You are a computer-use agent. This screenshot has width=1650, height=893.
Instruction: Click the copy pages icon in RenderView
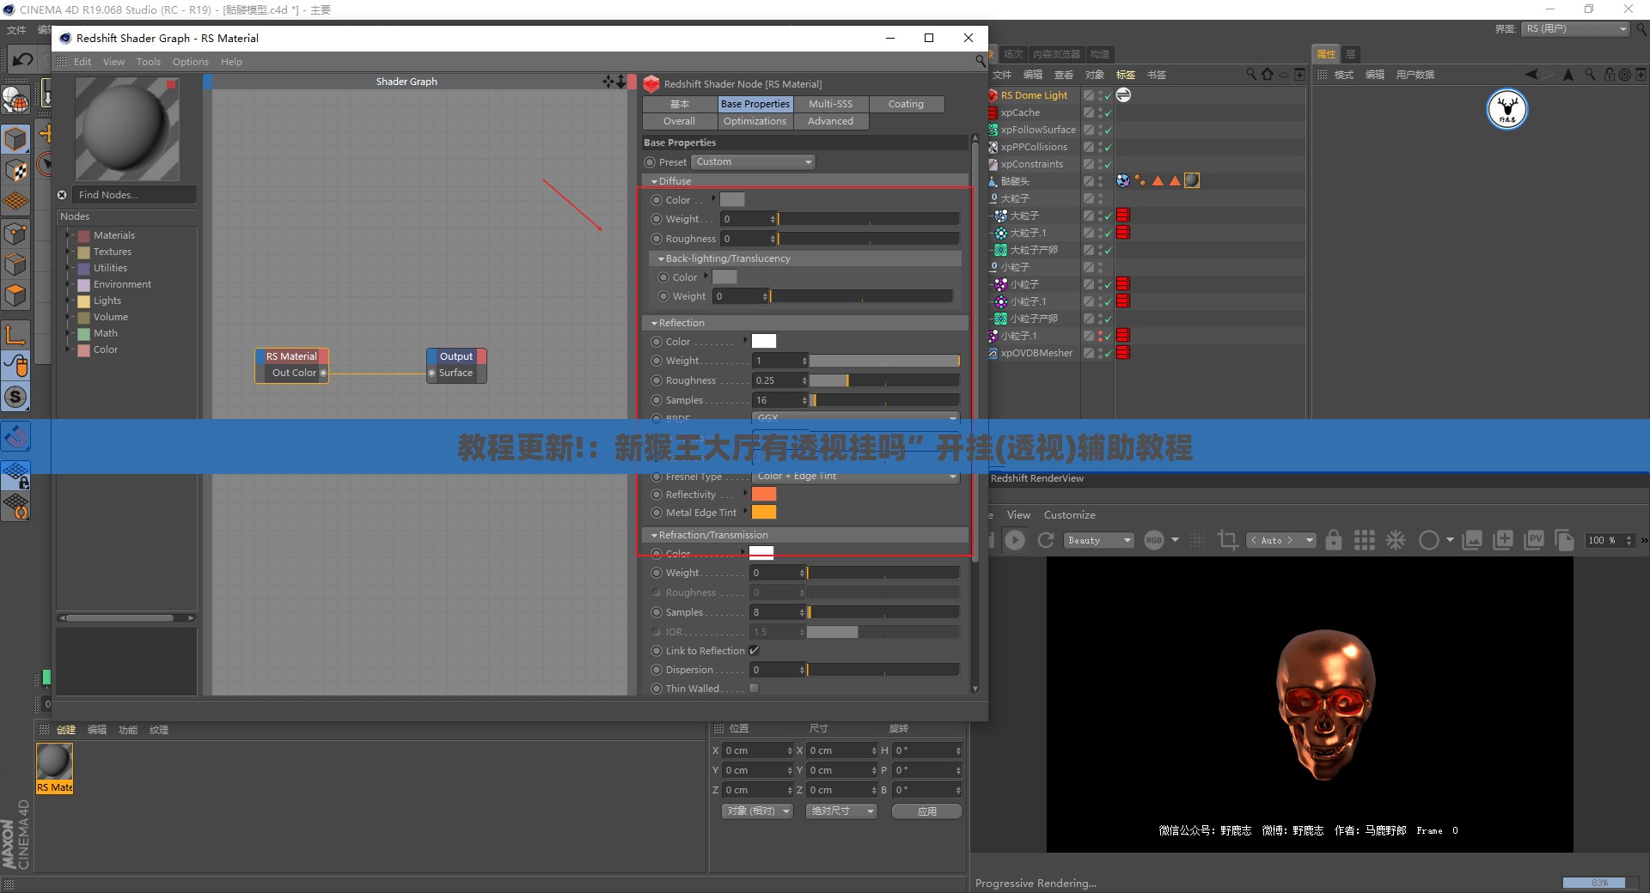click(x=1565, y=540)
